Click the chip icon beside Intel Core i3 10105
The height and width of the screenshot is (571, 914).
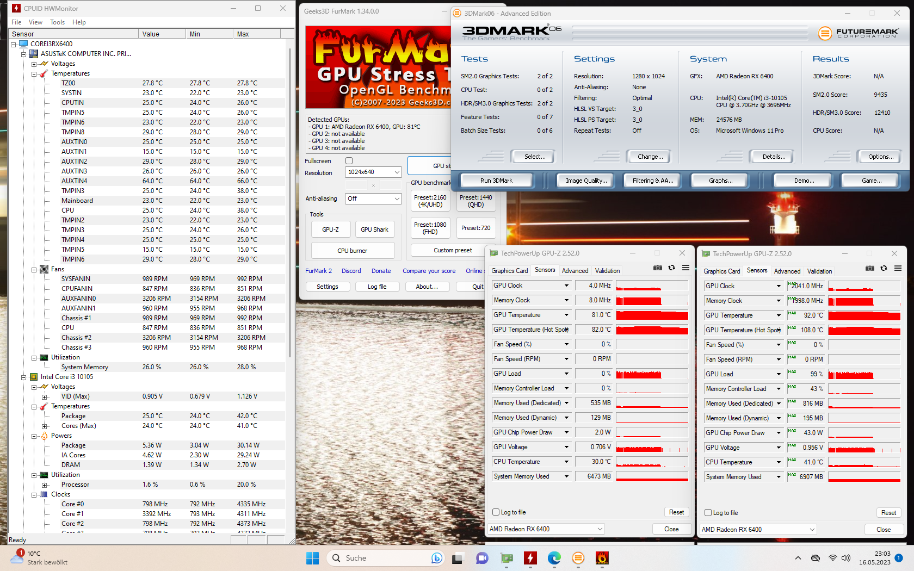(x=33, y=377)
